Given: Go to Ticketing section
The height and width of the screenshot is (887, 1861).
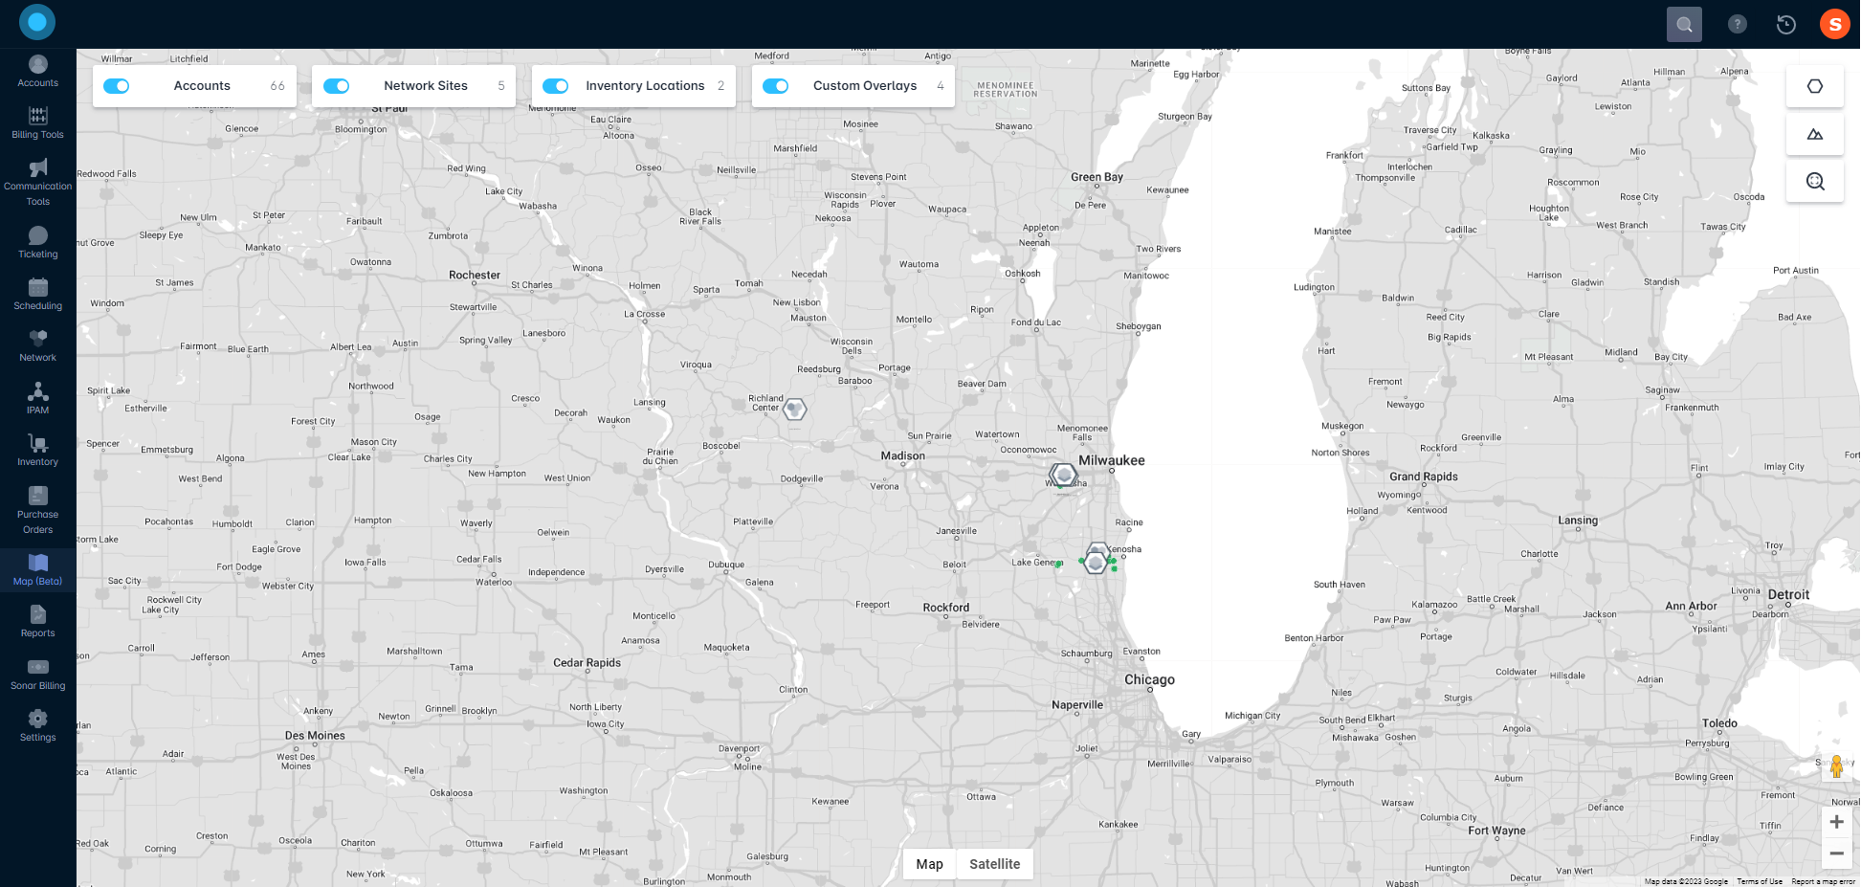Looking at the screenshot, I should tap(37, 243).
